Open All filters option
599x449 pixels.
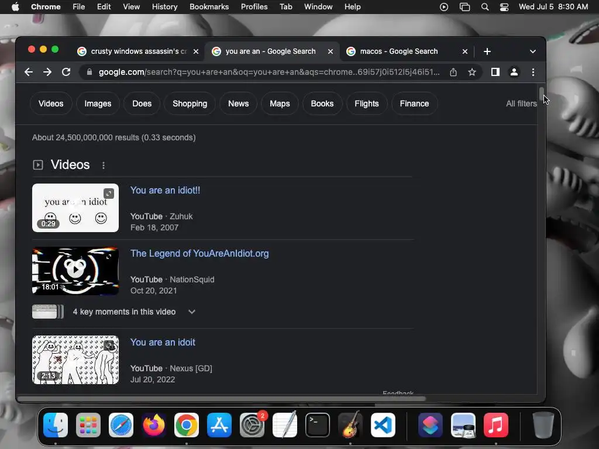point(521,103)
